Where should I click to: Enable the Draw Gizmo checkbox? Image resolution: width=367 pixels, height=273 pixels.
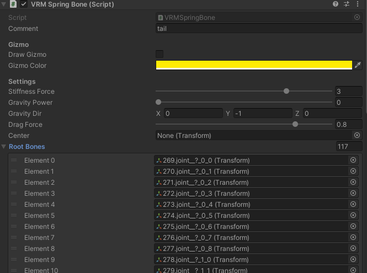[159, 54]
